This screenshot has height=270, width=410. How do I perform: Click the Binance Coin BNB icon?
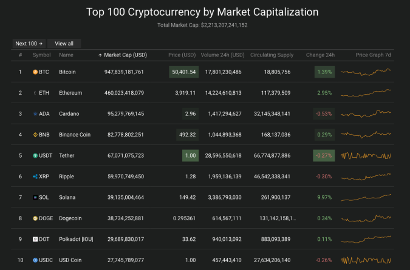tap(35, 135)
